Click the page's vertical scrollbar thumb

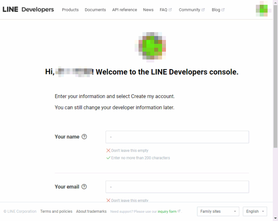[275, 76]
